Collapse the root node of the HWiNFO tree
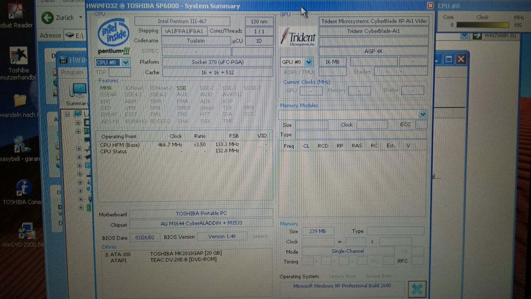The width and height of the screenshot is (531, 299). coord(68,114)
